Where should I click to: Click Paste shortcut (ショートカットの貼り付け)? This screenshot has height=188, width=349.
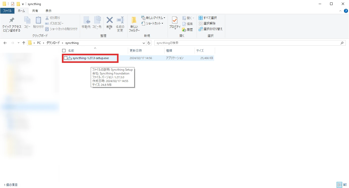tap(61, 29)
